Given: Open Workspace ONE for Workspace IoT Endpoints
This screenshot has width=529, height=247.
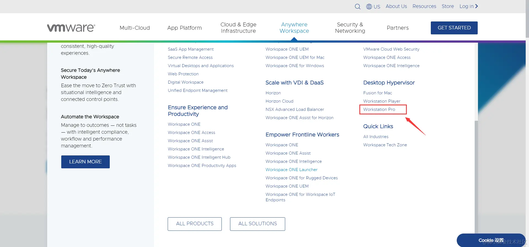Looking at the screenshot, I should pos(300,197).
